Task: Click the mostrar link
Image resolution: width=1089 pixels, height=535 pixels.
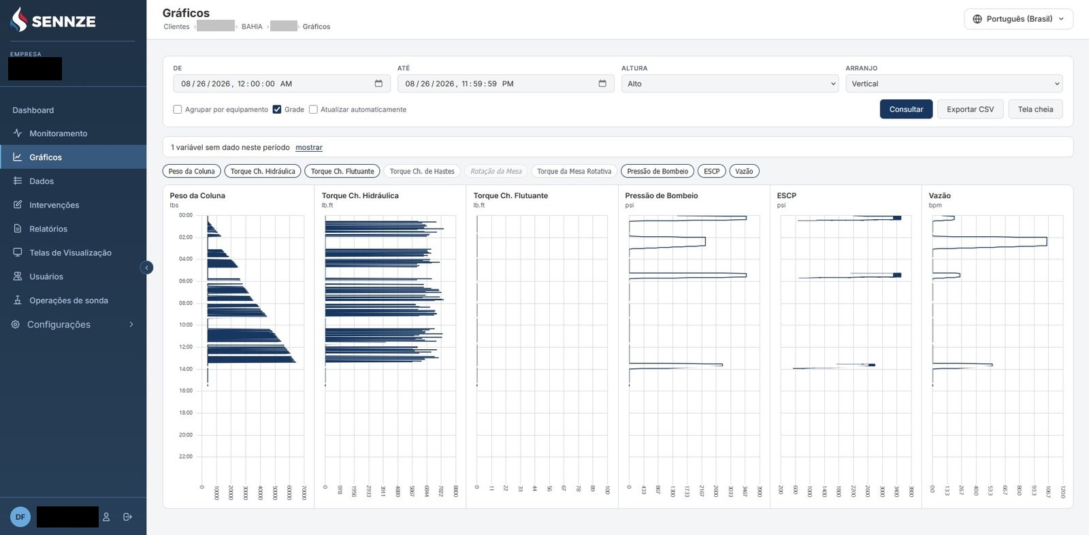Action: pyautogui.click(x=309, y=148)
